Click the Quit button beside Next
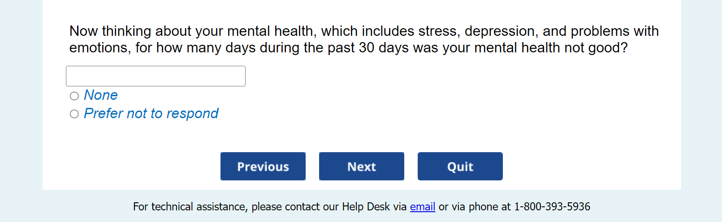The image size is (722, 222). tap(460, 166)
